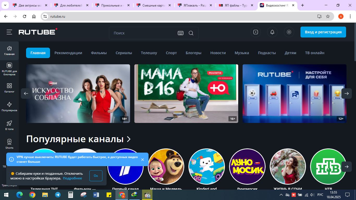Open the notifications bell

tap(272, 32)
